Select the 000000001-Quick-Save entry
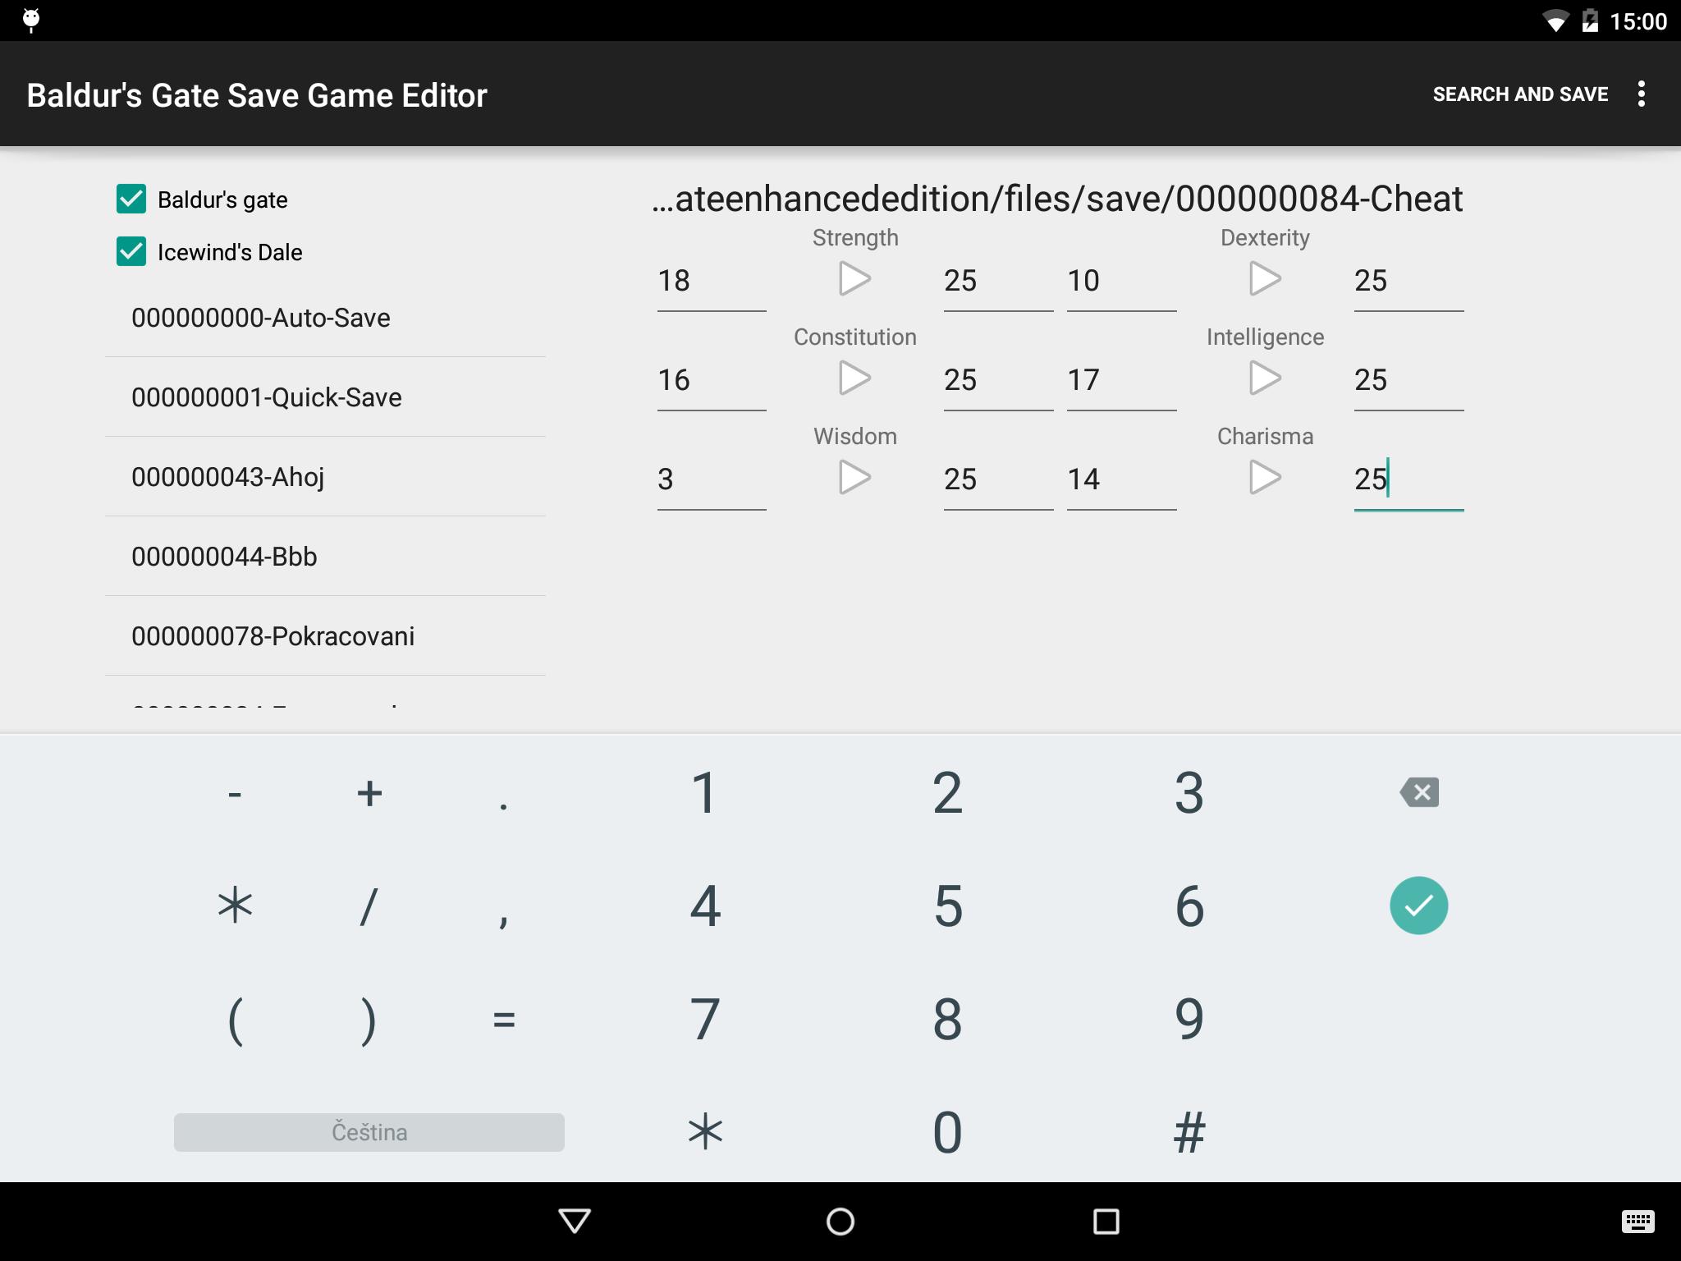The height and width of the screenshot is (1261, 1681). [x=325, y=397]
